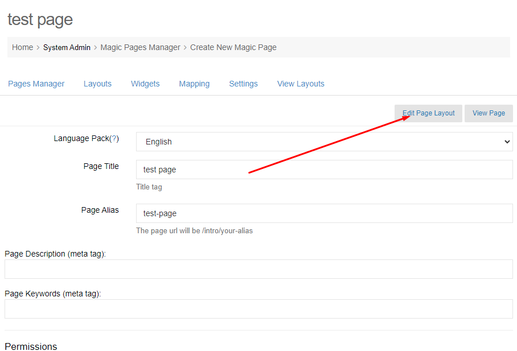Focus the Page Alias input field
517x351 pixels.
click(x=325, y=213)
